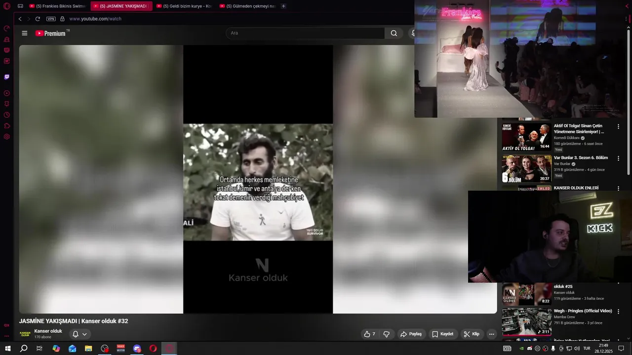This screenshot has width=632, height=355.
Task: Reload the page with the refresh icon
Action: pos(38,19)
